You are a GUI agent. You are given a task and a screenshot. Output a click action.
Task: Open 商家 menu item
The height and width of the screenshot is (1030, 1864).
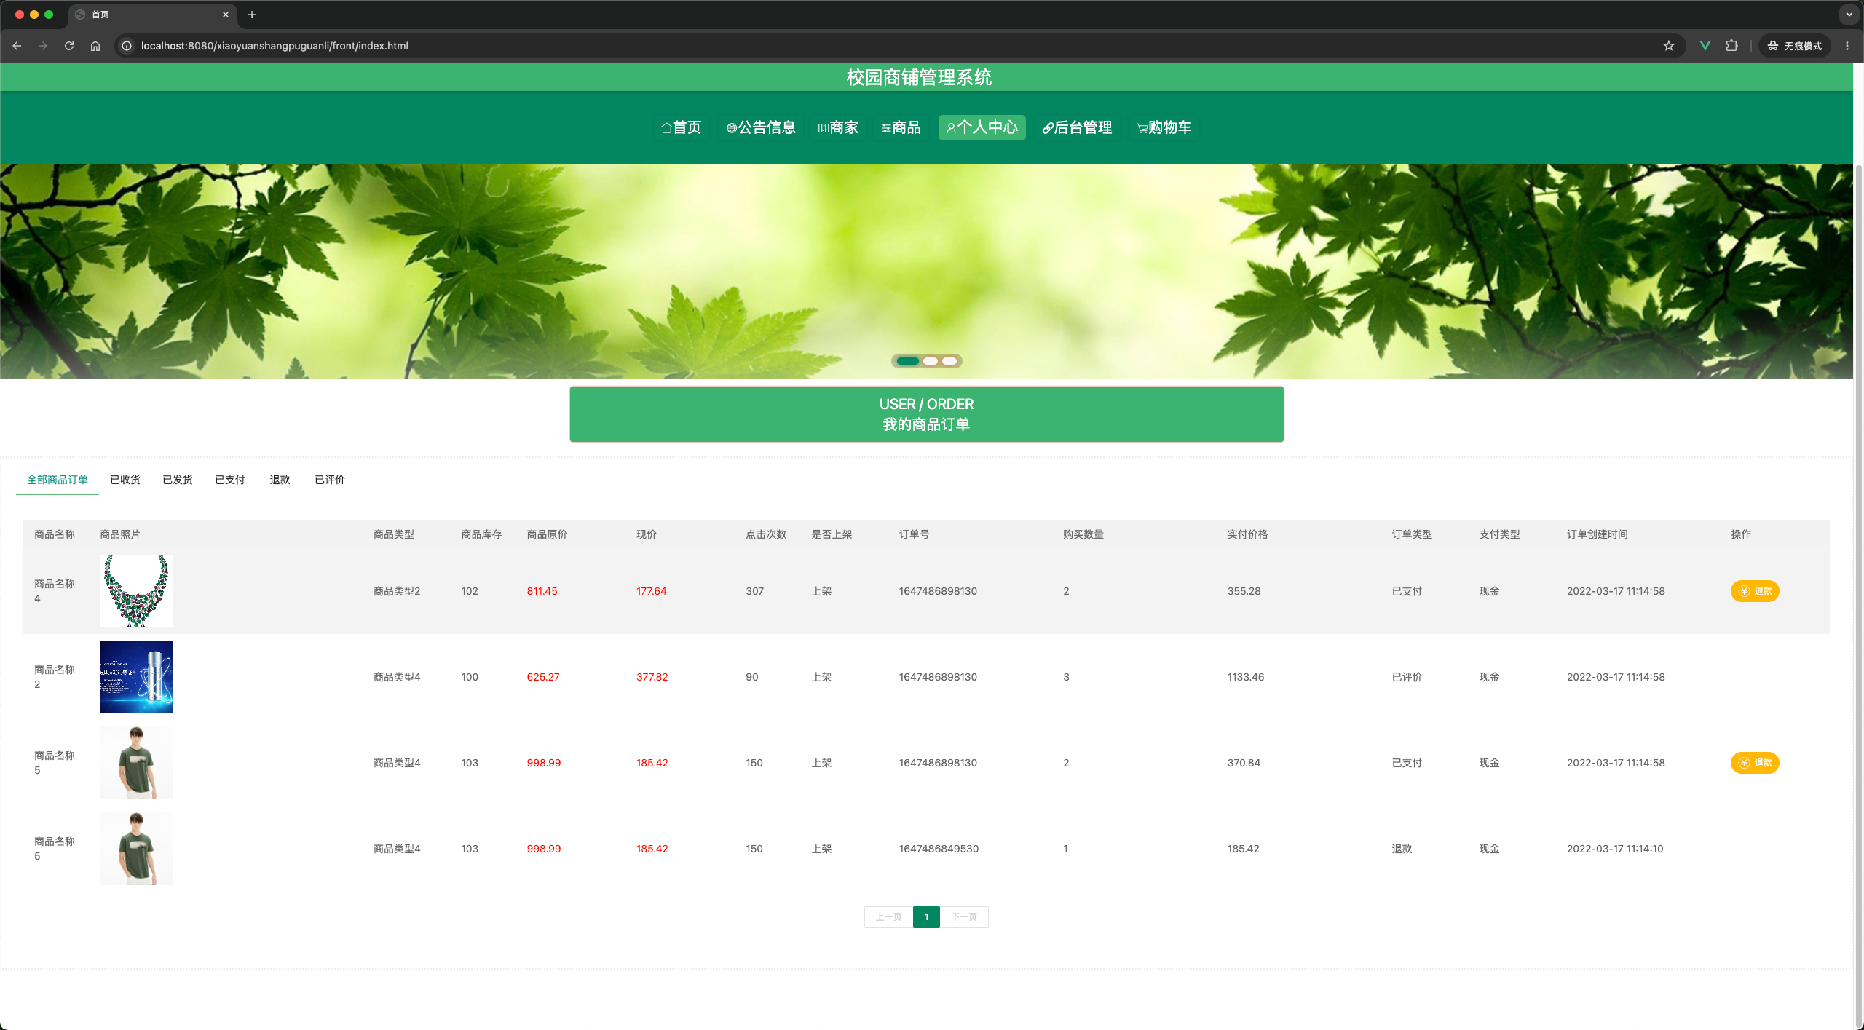click(838, 127)
